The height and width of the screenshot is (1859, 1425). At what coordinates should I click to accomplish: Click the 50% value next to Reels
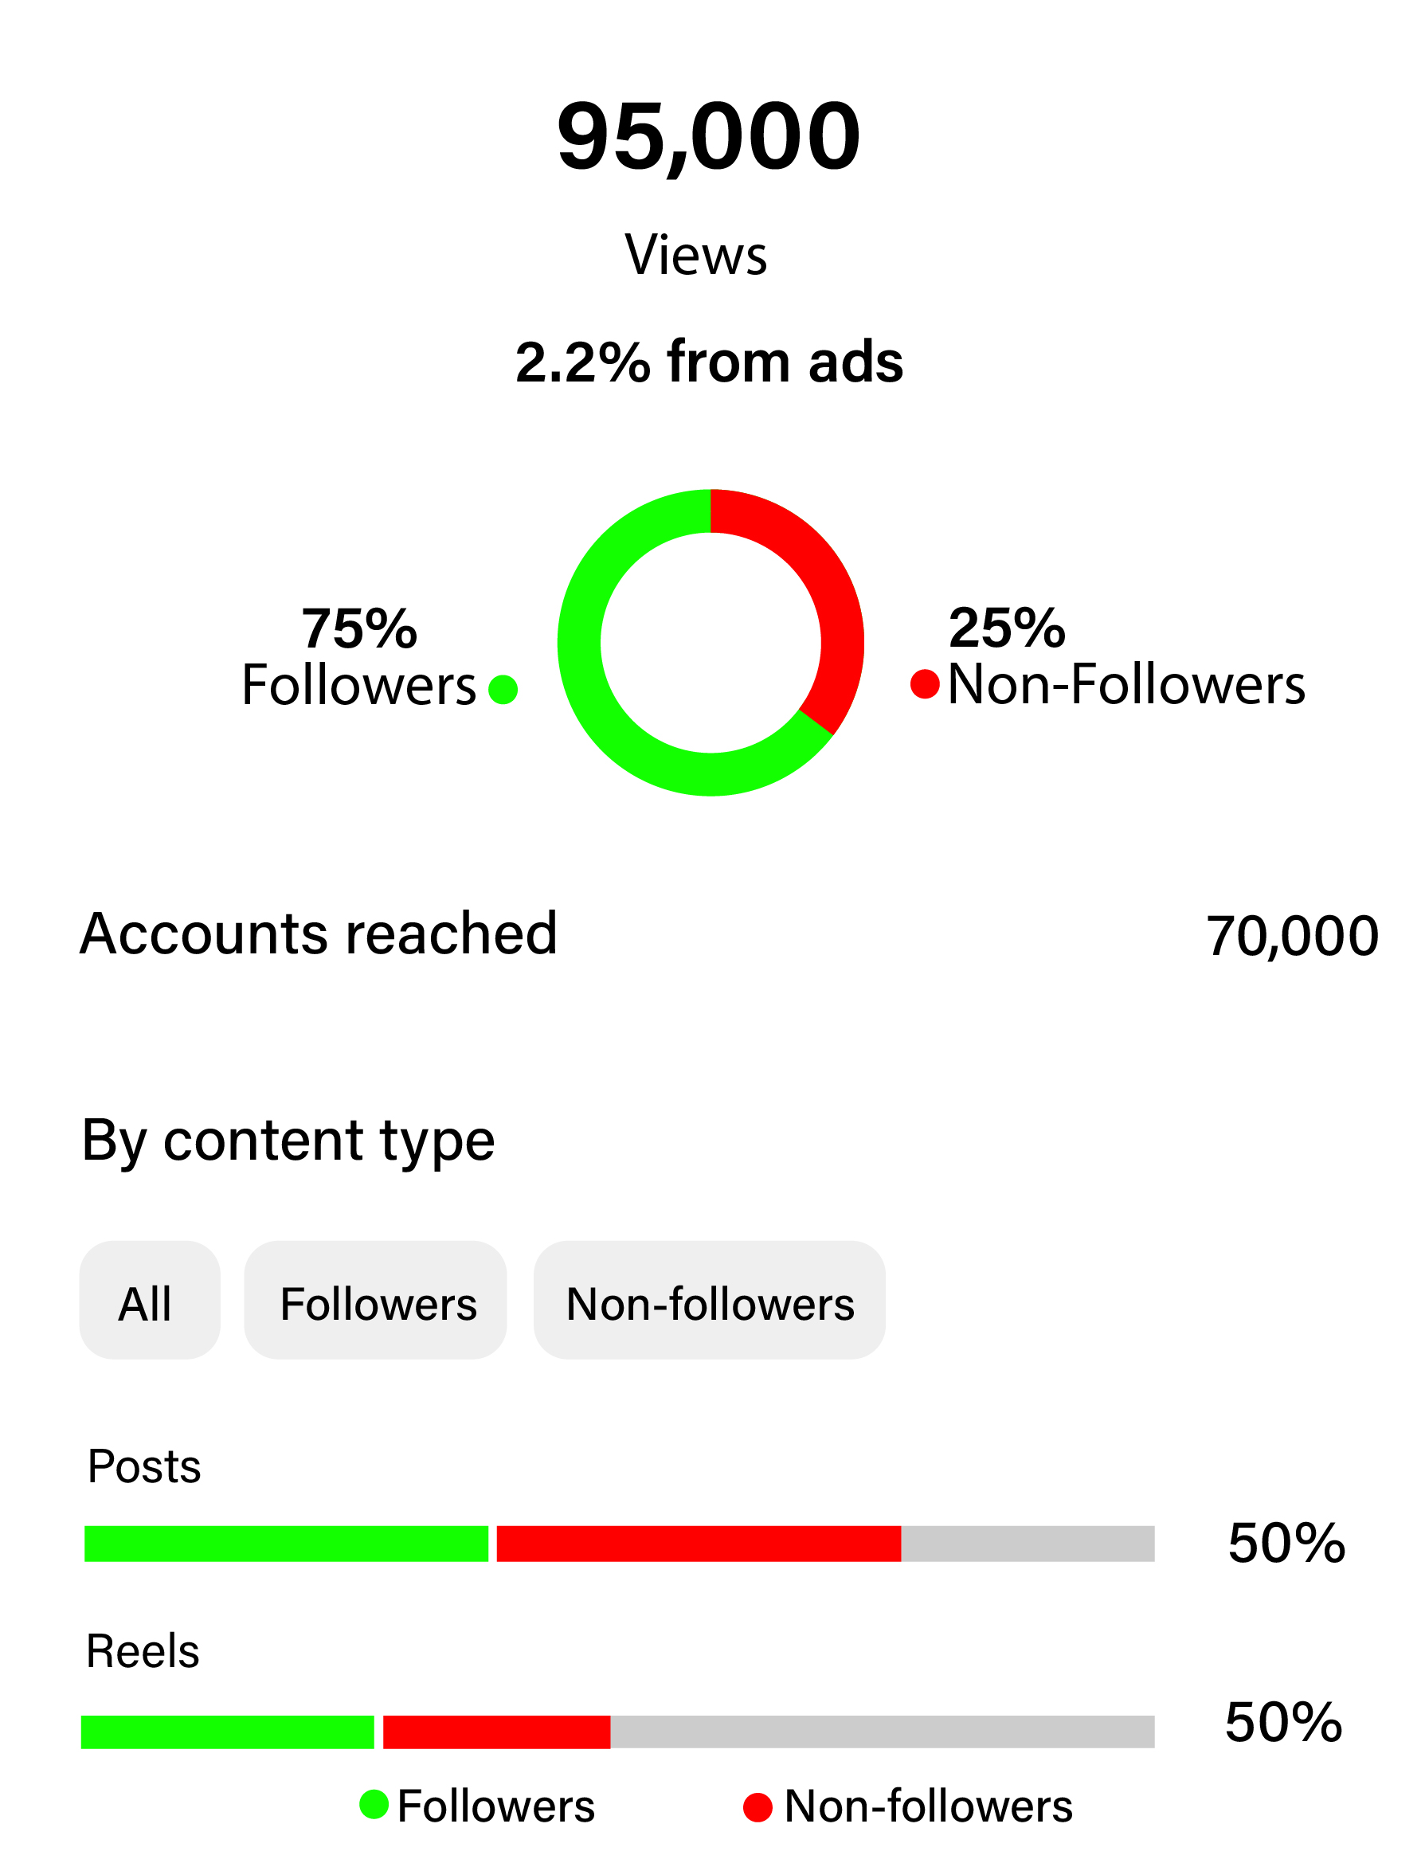1283,1723
